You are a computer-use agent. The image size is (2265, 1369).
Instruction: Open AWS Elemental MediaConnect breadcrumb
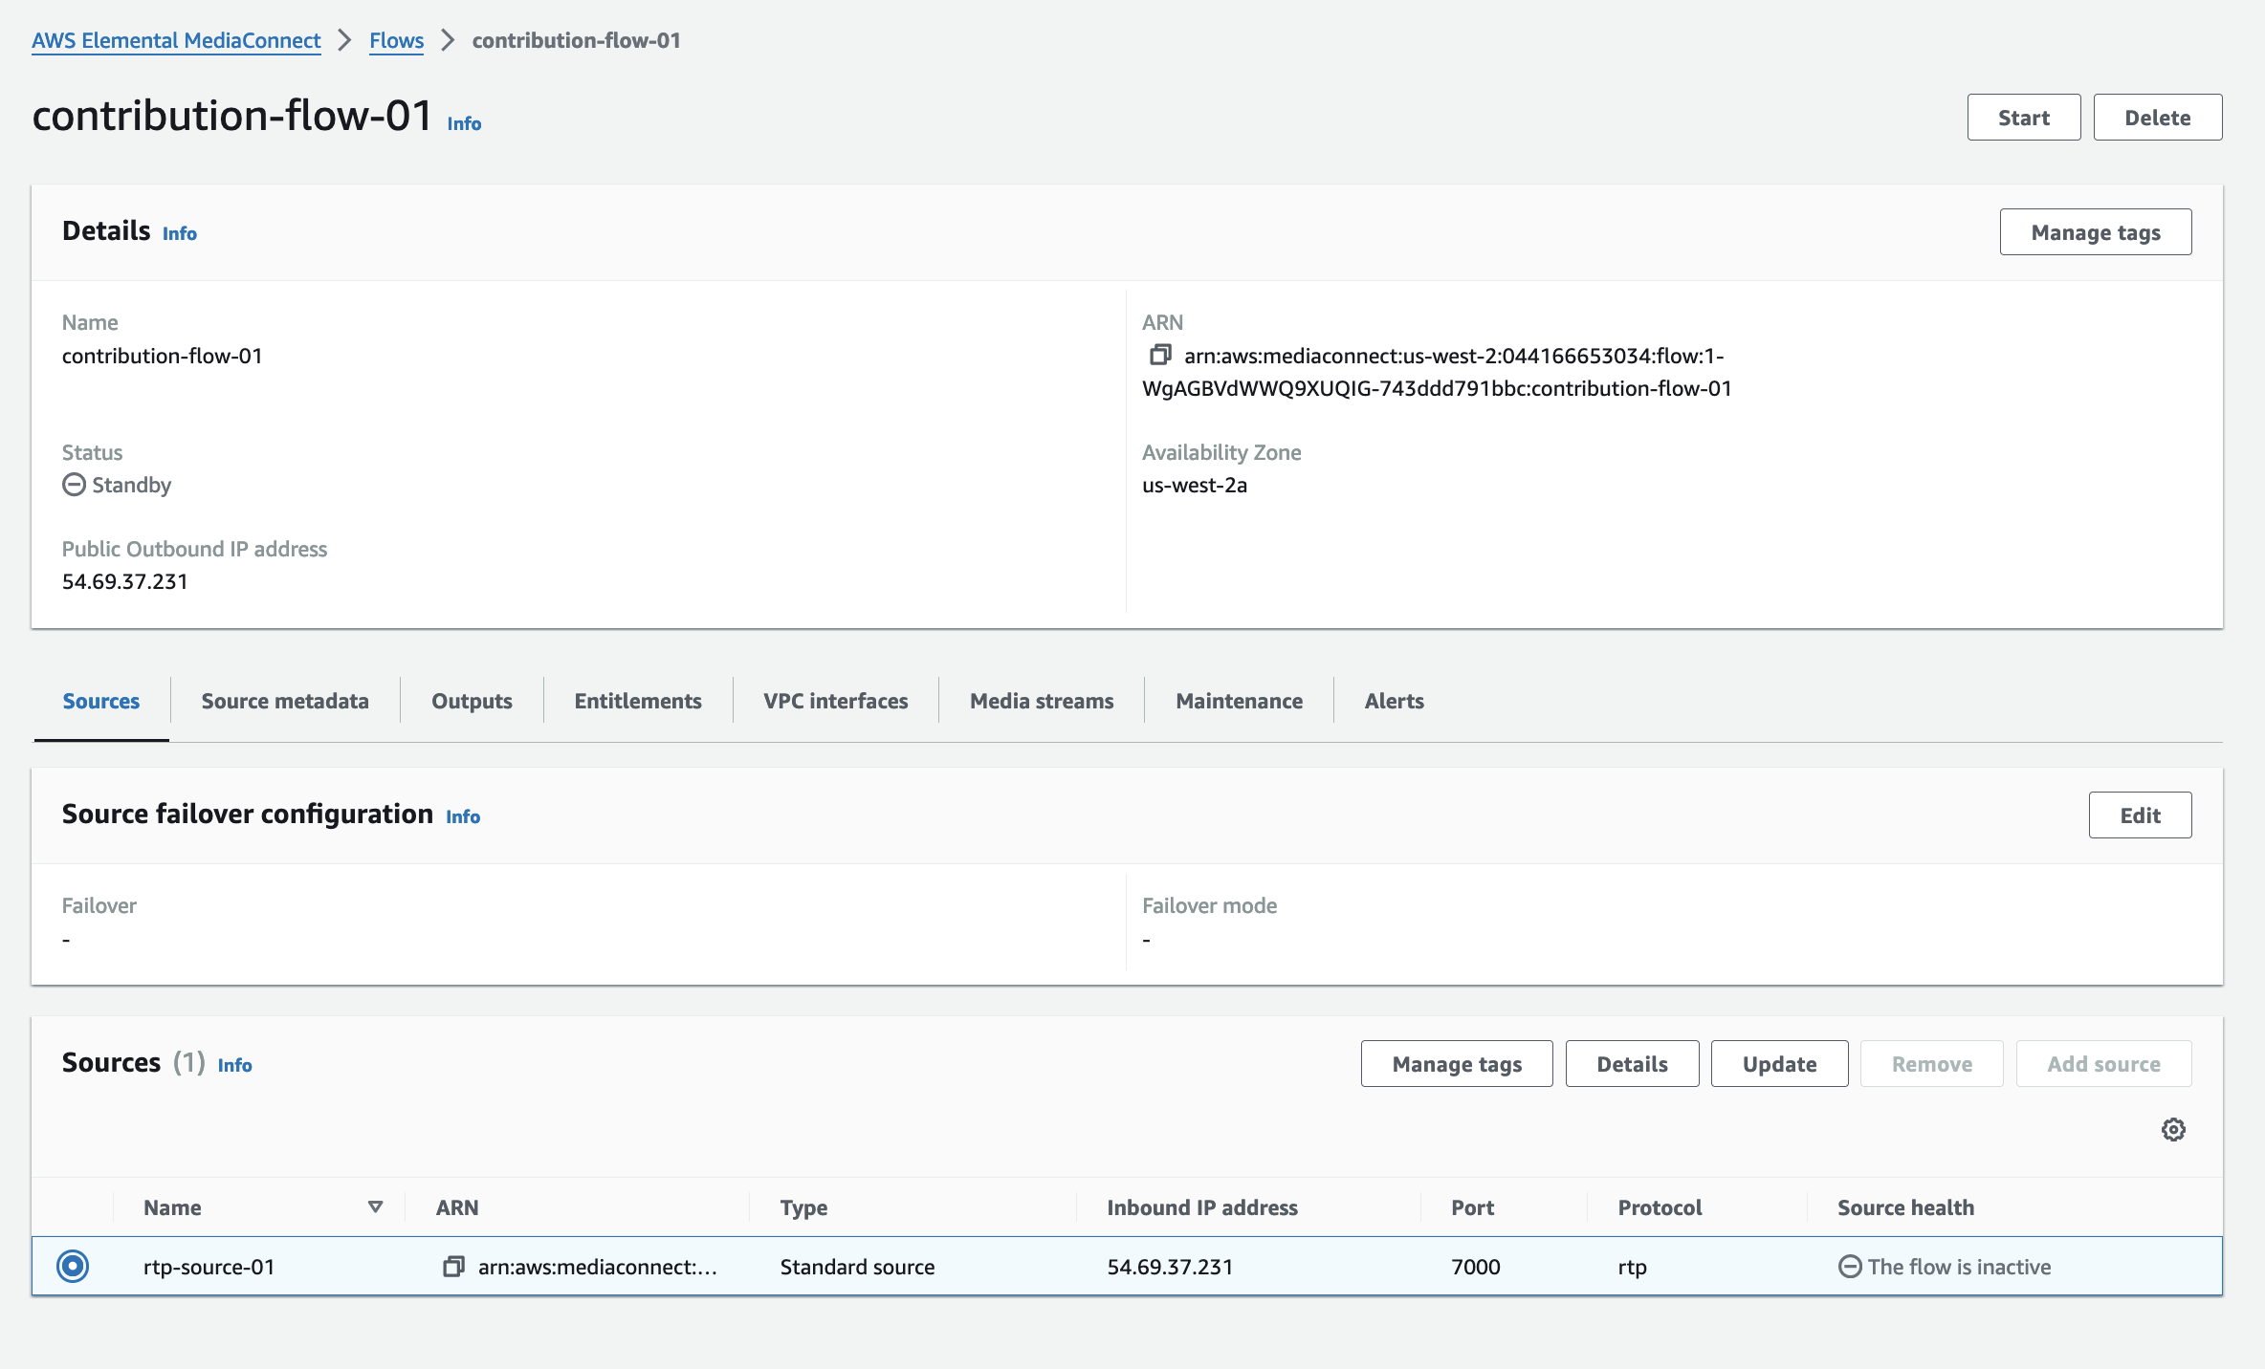point(176,40)
